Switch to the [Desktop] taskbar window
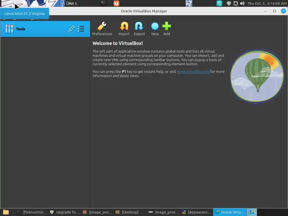This screenshot has width=288, height=216. coord(127,212)
